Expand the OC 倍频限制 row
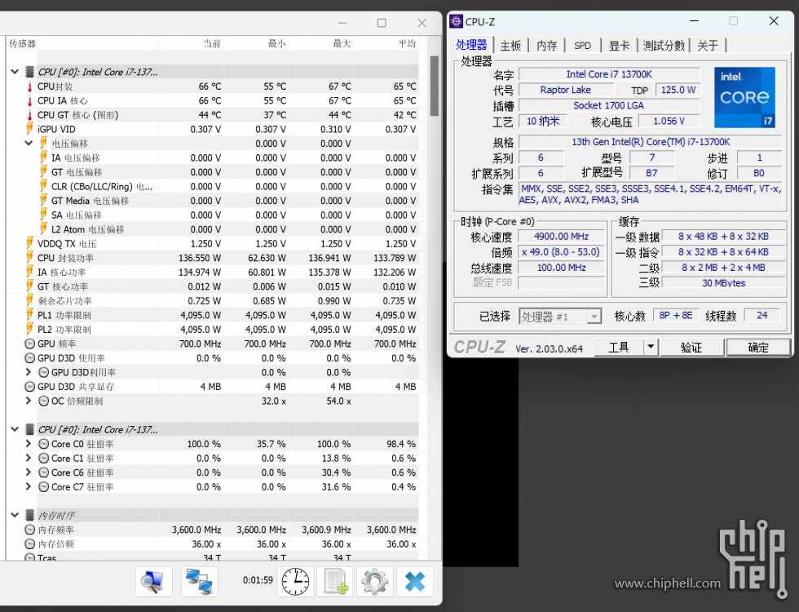Viewport: 799px width, 612px height. pyautogui.click(x=29, y=401)
